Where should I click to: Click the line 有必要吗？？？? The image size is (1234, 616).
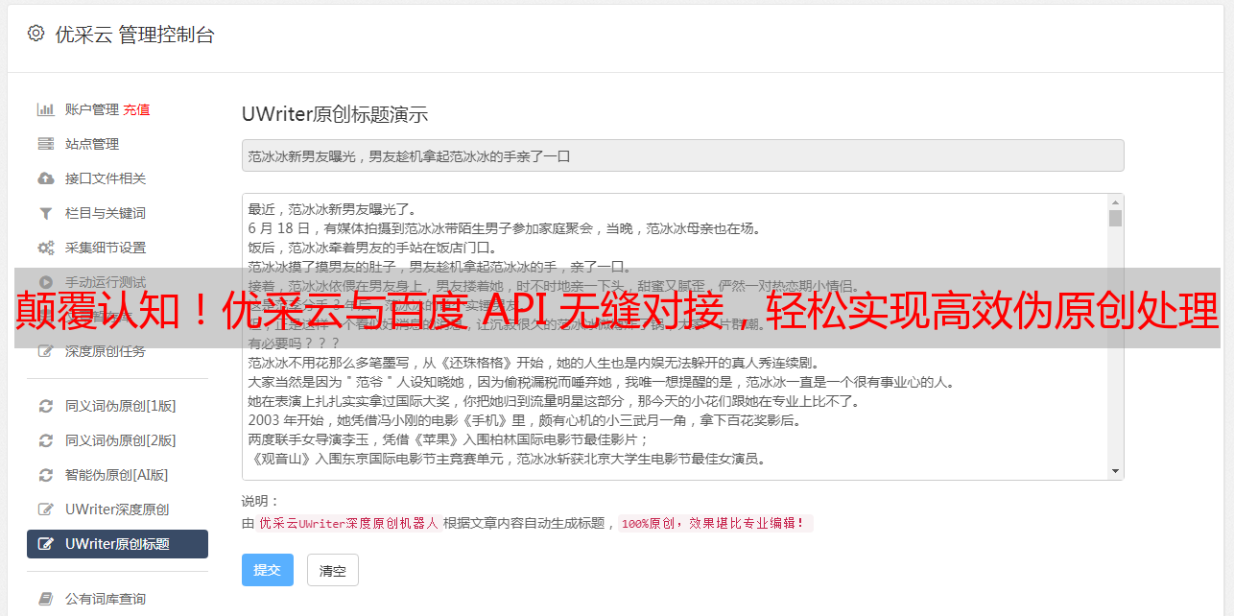pyautogui.click(x=295, y=344)
